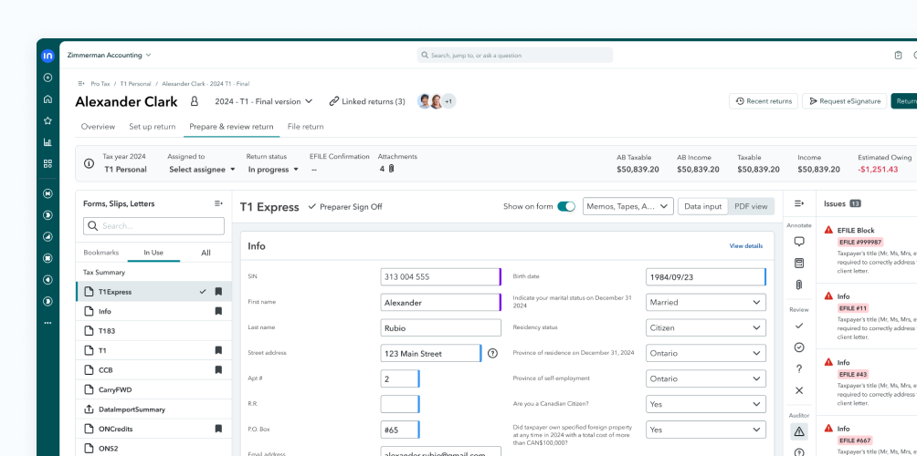This screenshot has width=917, height=456.
Task: Click the top global search field
Action: pyautogui.click(x=515, y=56)
